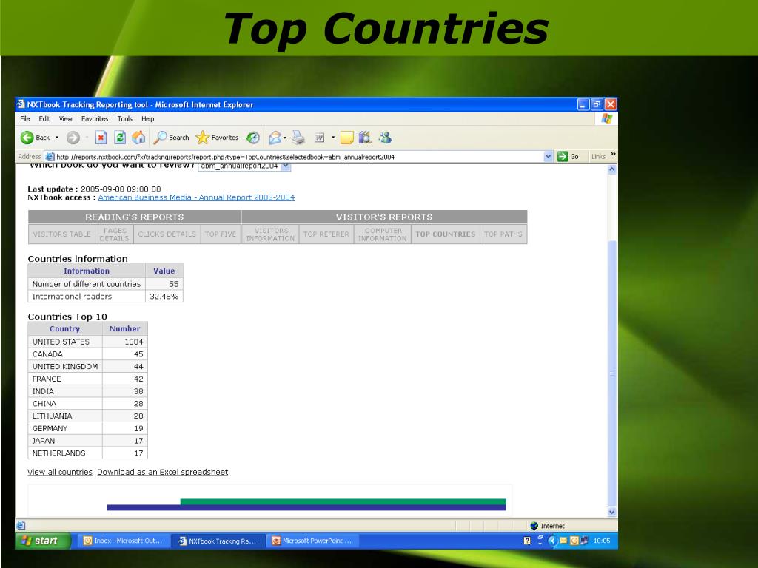Image resolution: width=758 pixels, height=568 pixels.
Task: Switch to Microsoft PowerPoint taskbar item
Action: tap(313, 541)
